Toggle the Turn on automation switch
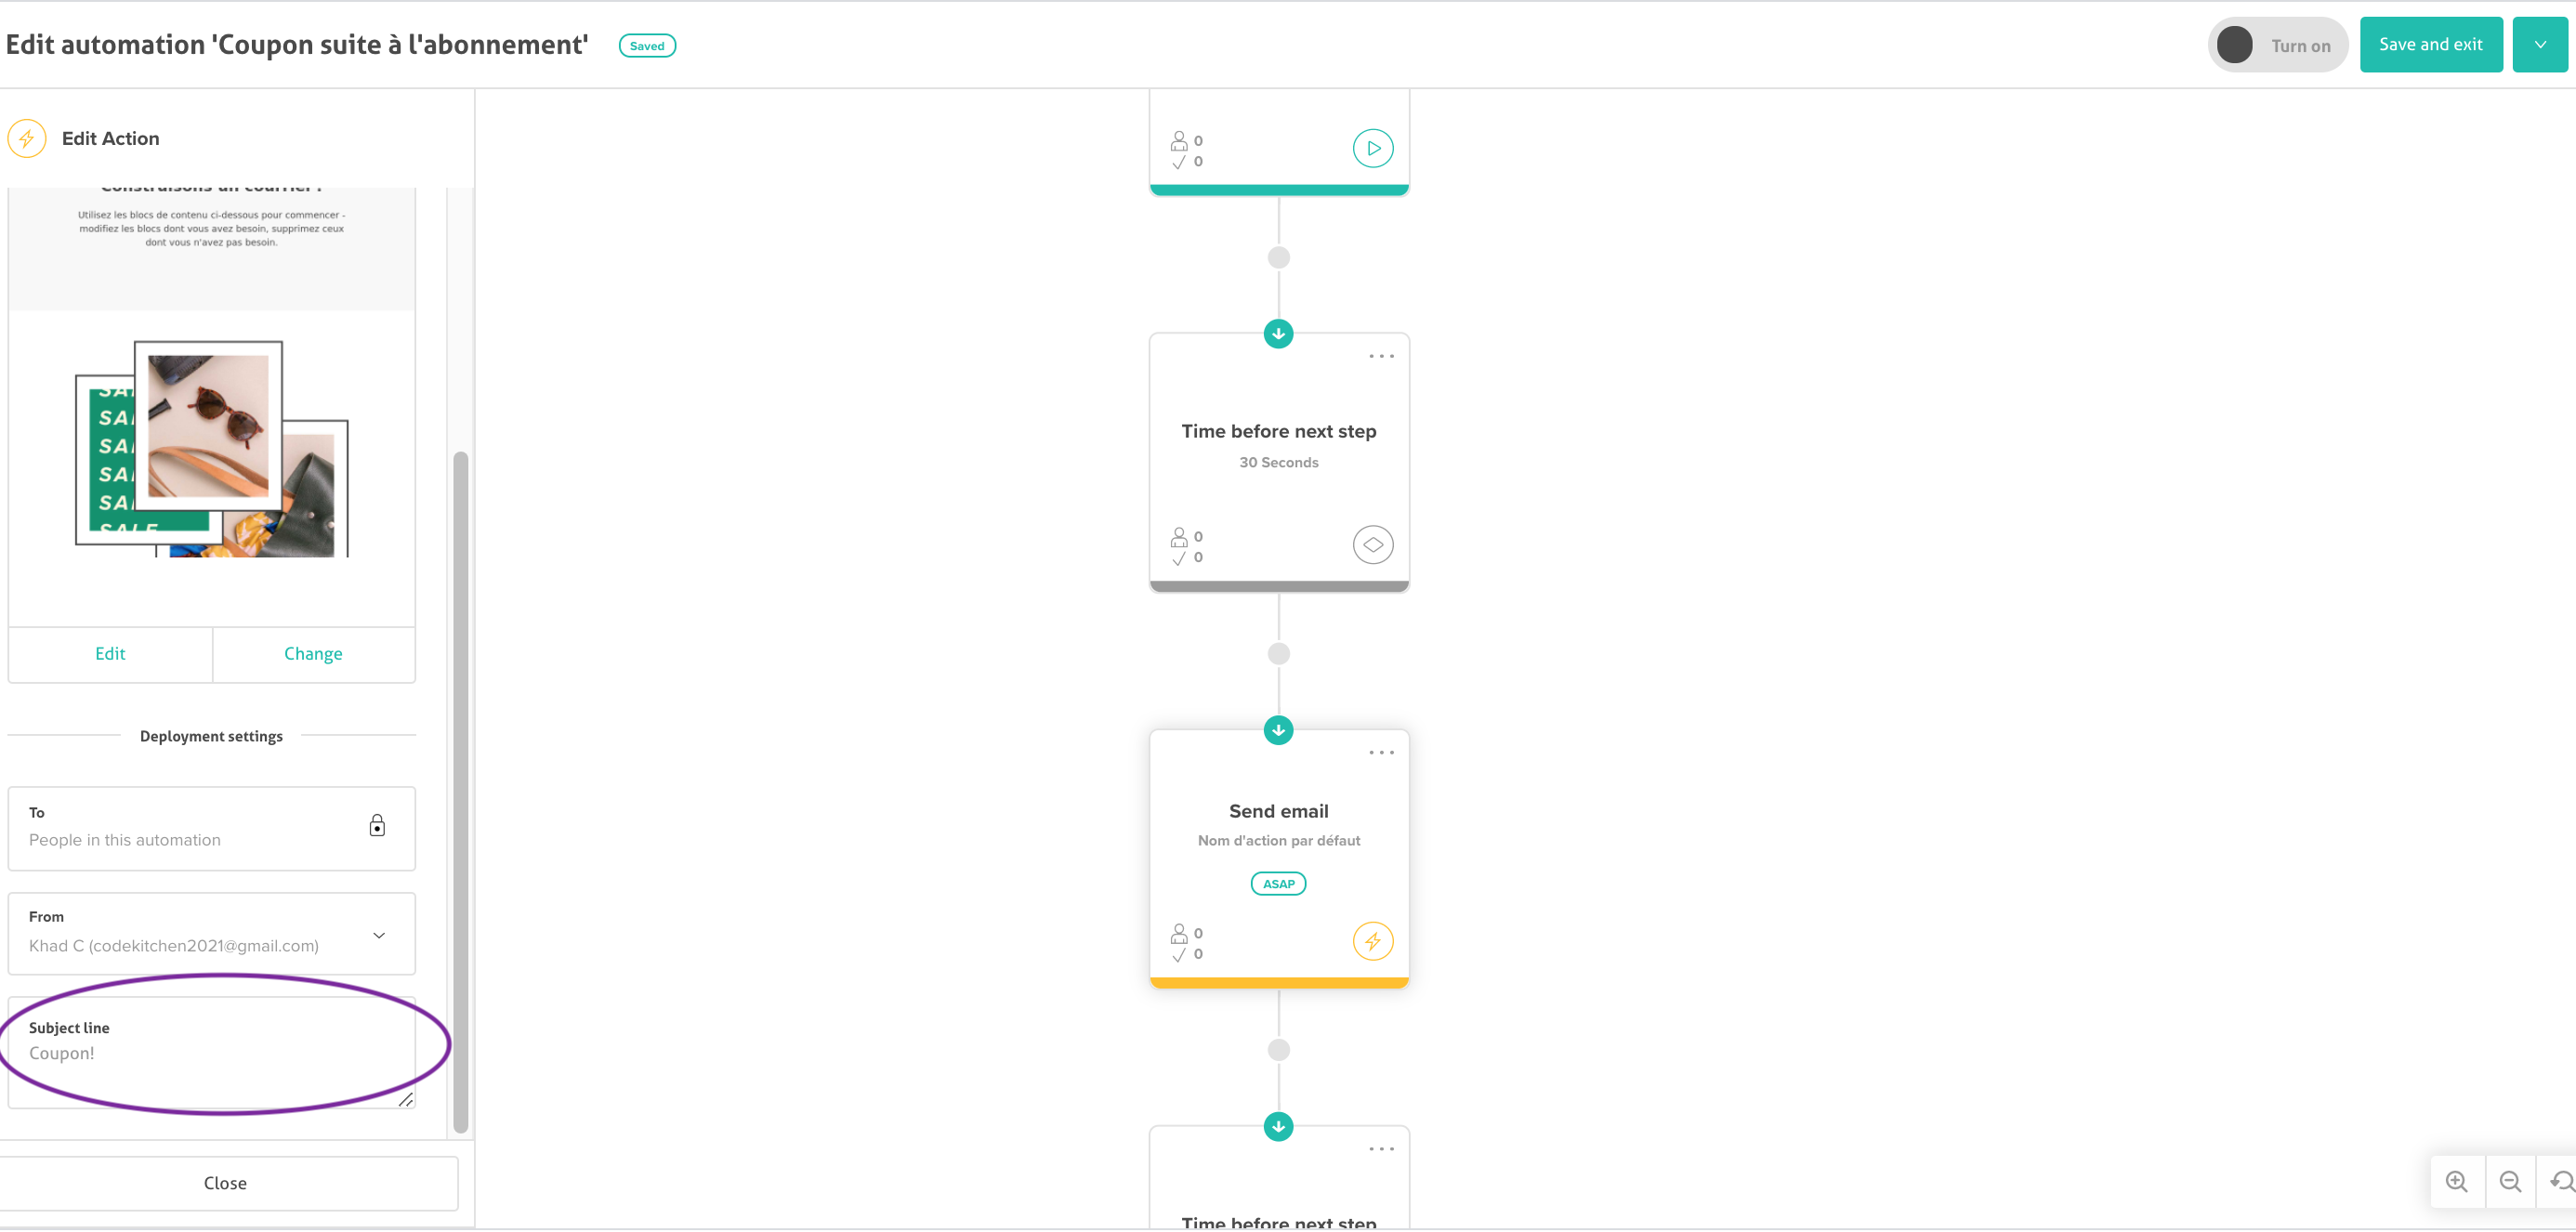Screen dimensions: 2576x1232 [2276, 45]
